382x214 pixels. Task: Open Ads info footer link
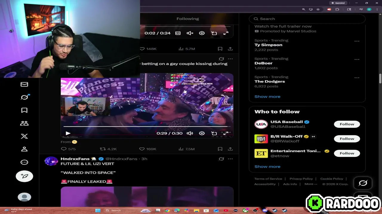tap(290, 184)
